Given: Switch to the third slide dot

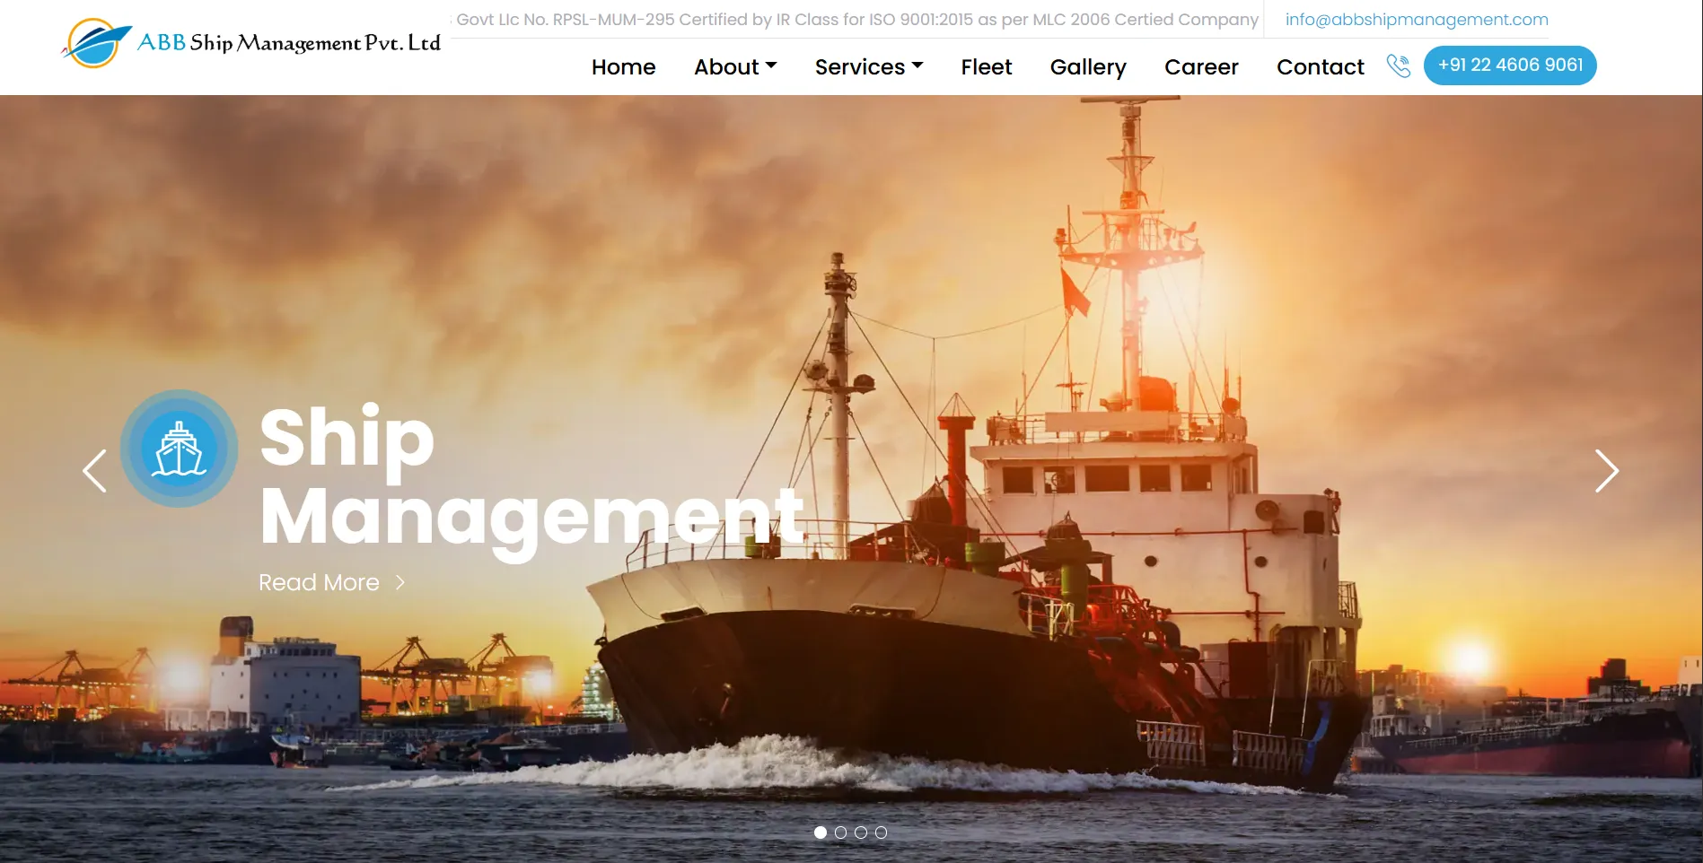Looking at the screenshot, I should click(862, 832).
